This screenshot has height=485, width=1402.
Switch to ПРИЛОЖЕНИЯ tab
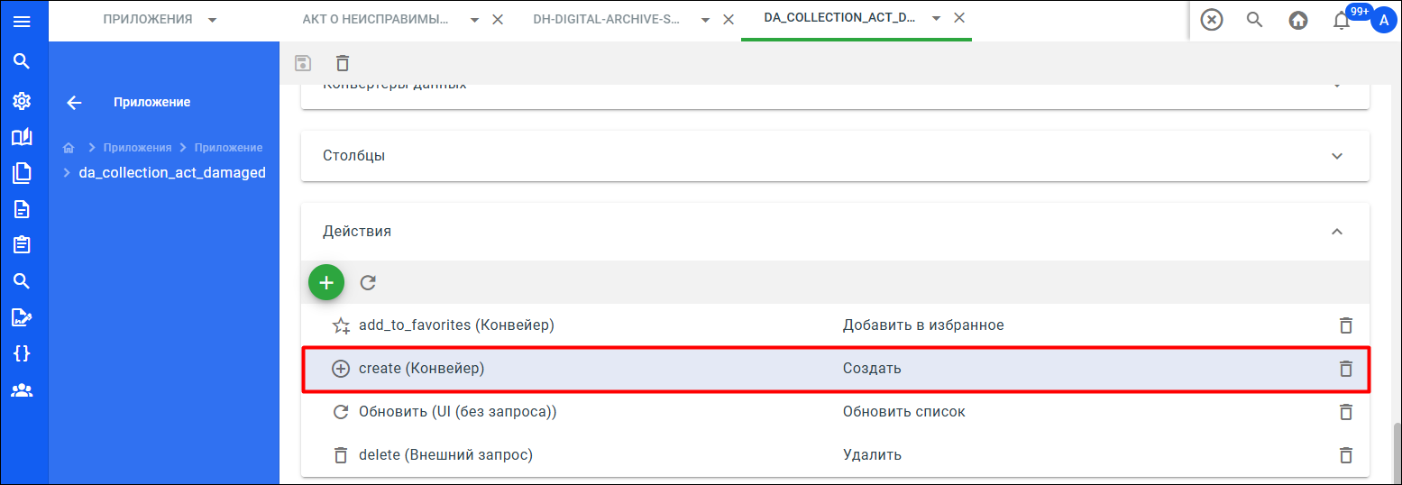tap(148, 20)
